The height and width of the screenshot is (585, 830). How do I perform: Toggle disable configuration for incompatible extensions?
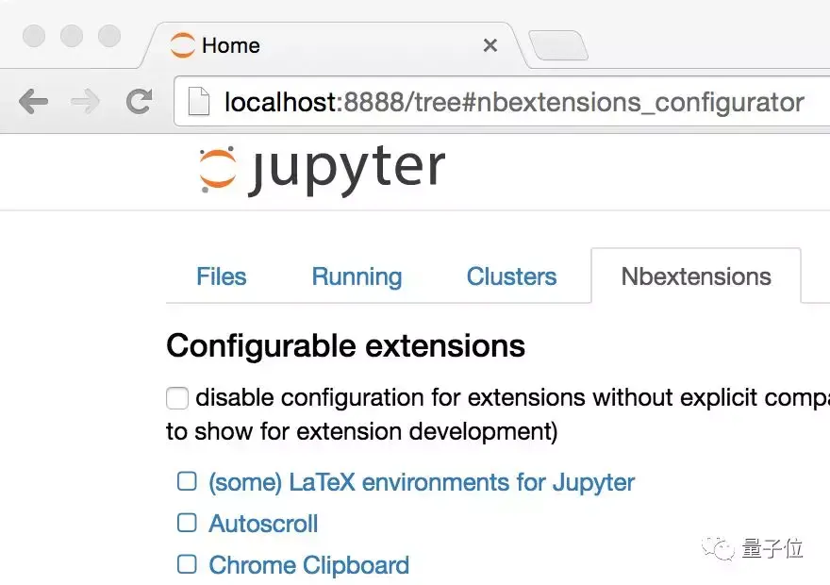[x=177, y=398]
